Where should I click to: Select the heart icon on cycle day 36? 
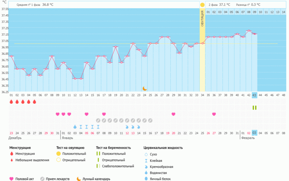(x=214, y=114)
